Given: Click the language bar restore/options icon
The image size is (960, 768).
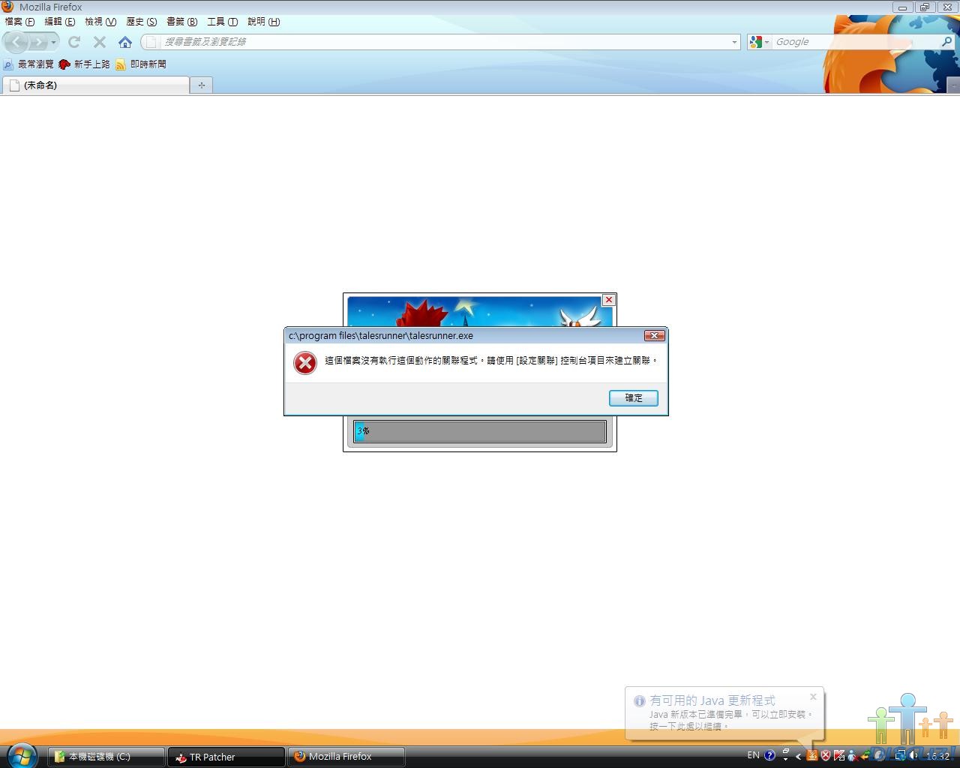Looking at the screenshot, I should click(x=785, y=752).
